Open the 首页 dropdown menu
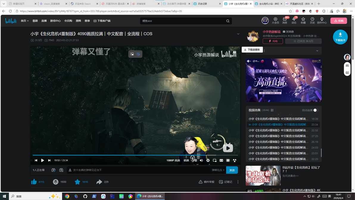355x200 pixels. tap(25, 21)
